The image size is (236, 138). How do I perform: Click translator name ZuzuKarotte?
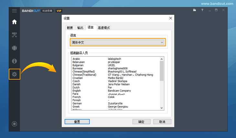115,103
